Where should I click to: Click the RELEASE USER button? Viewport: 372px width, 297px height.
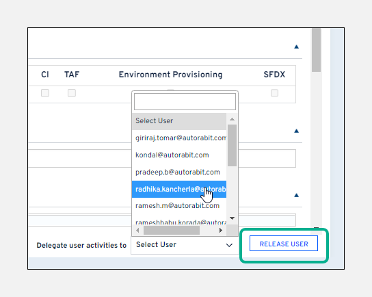coord(284,244)
